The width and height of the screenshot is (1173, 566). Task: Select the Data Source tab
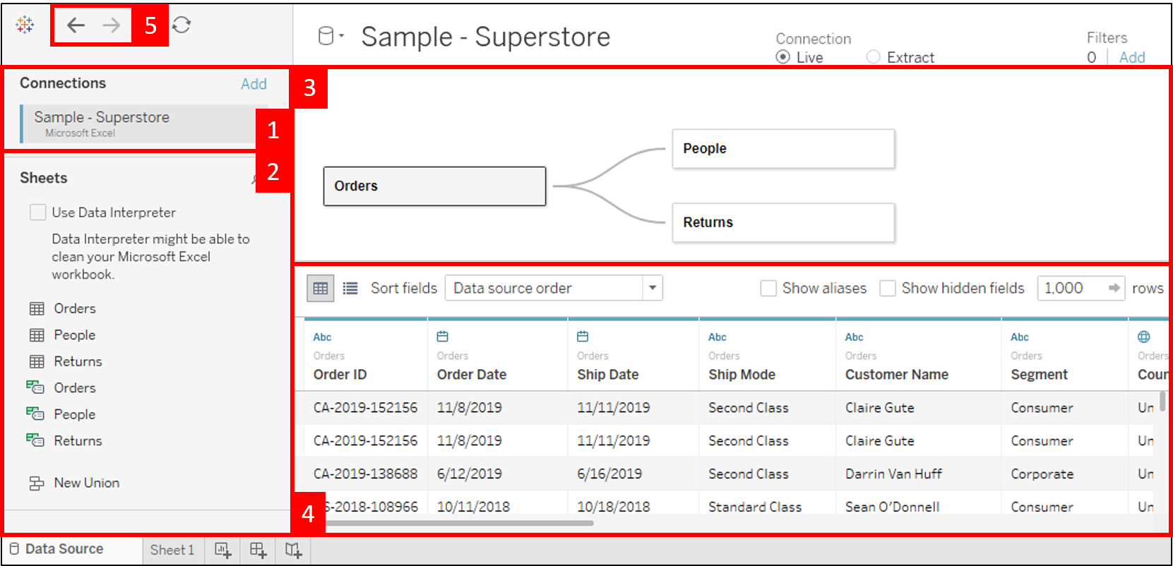point(64,549)
